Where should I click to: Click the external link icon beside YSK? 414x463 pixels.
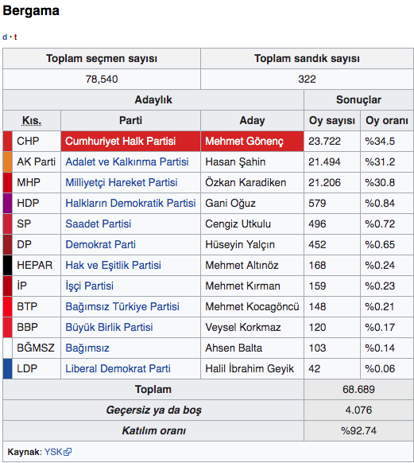pyautogui.click(x=68, y=452)
